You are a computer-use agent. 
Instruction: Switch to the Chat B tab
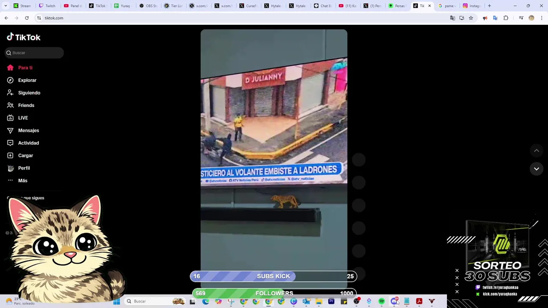pyautogui.click(x=322, y=6)
